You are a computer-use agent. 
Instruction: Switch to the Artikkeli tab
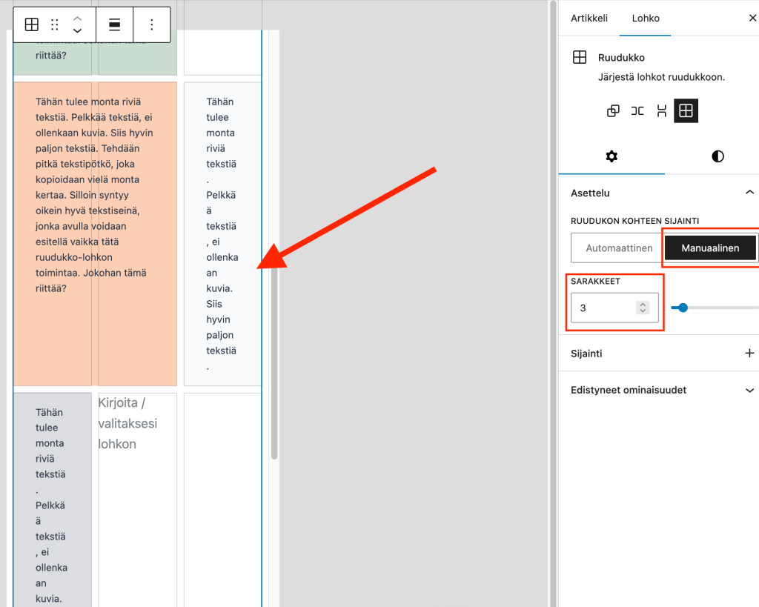click(x=589, y=18)
